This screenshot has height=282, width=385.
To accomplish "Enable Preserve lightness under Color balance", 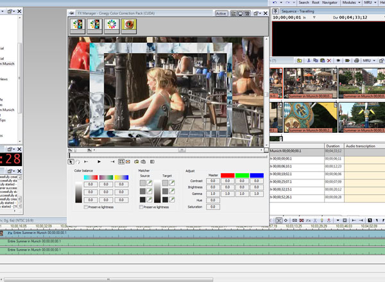I will [x=87, y=208].
